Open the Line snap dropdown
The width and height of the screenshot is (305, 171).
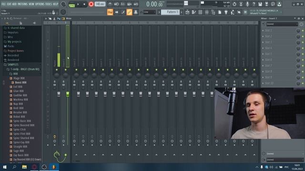(x=149, y=12)
